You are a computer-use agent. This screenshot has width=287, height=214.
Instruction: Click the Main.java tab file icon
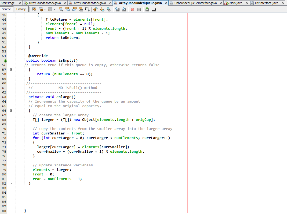click(226, 3)
